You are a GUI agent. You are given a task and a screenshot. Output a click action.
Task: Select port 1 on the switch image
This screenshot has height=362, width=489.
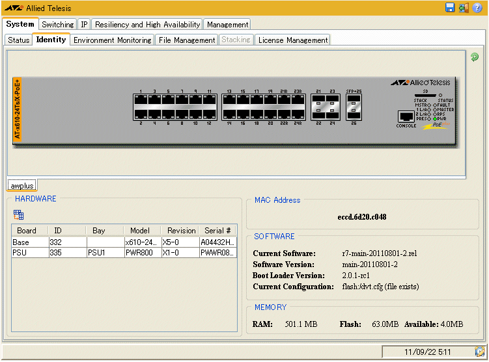[x=141, y=99]
